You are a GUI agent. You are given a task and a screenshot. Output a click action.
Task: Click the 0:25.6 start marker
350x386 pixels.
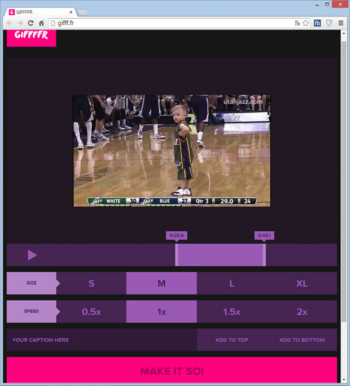click(x=177, y=236)
